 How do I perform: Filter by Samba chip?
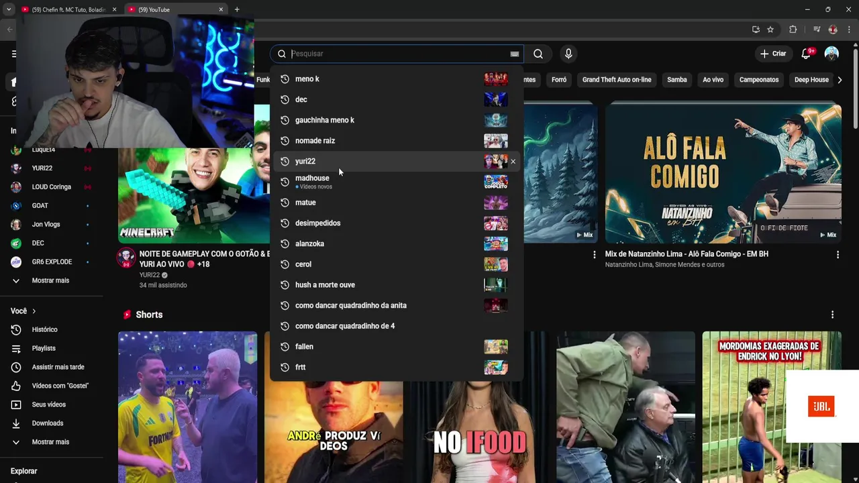point(677,80)
